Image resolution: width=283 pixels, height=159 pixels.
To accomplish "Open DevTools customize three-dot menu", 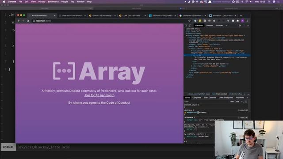I will [x=244, y=26].
